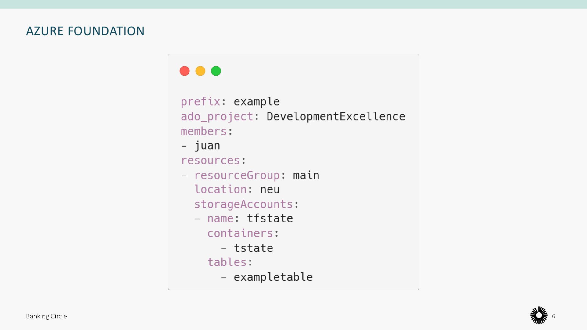
Task: Click the green window dot
Action: tap(216, 71)
